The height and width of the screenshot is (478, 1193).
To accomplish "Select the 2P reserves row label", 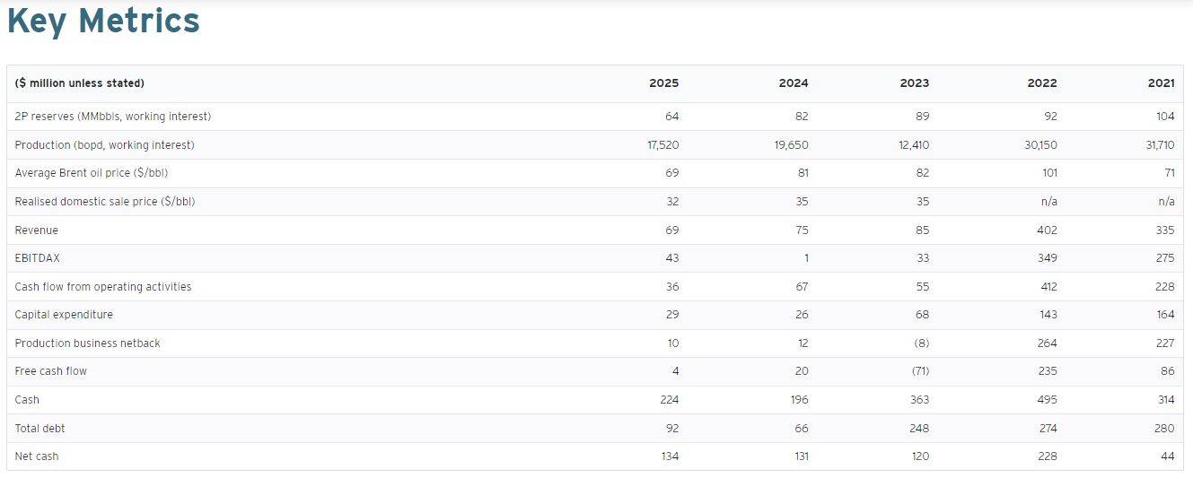I will coord(113,117).
